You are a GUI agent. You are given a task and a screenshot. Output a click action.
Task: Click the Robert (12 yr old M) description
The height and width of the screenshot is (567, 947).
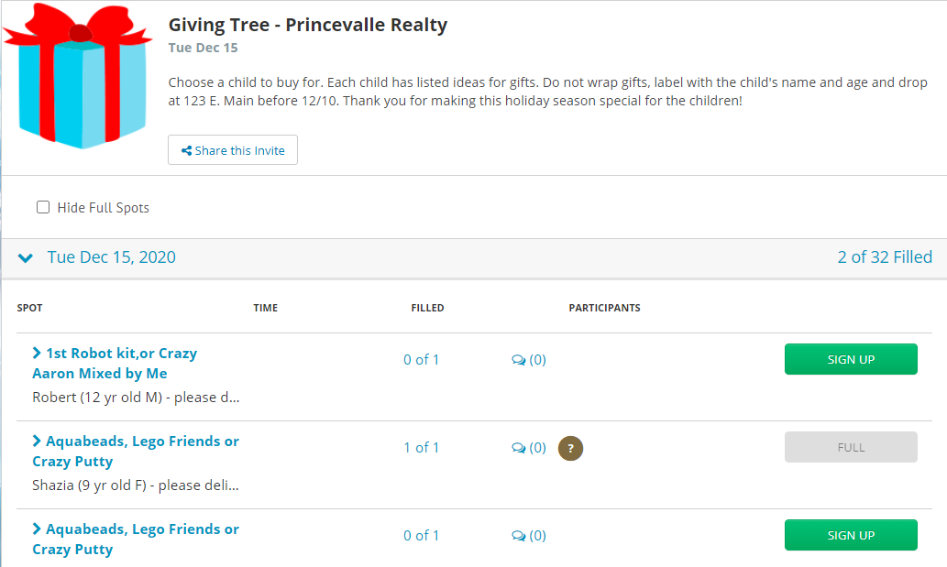[x=136, y=398]
